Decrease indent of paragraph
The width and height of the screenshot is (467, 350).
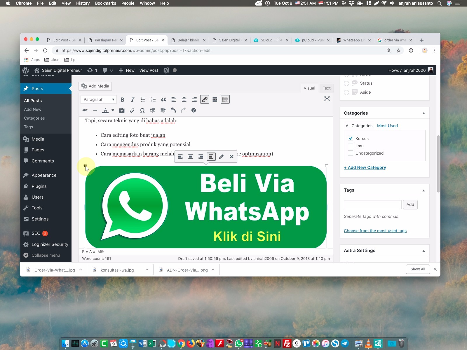coord(152,110)
